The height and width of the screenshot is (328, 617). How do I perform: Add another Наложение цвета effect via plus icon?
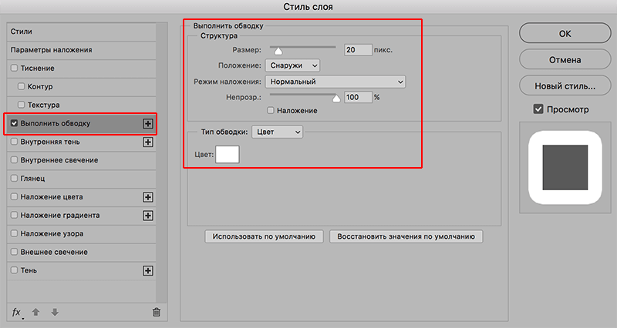coord(148,197)
